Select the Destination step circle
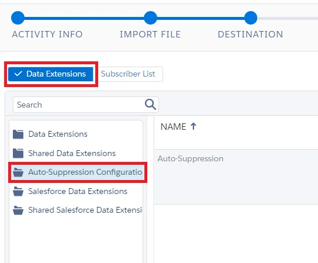The width and height of the screenshot is (318, 263). point(251,18)
